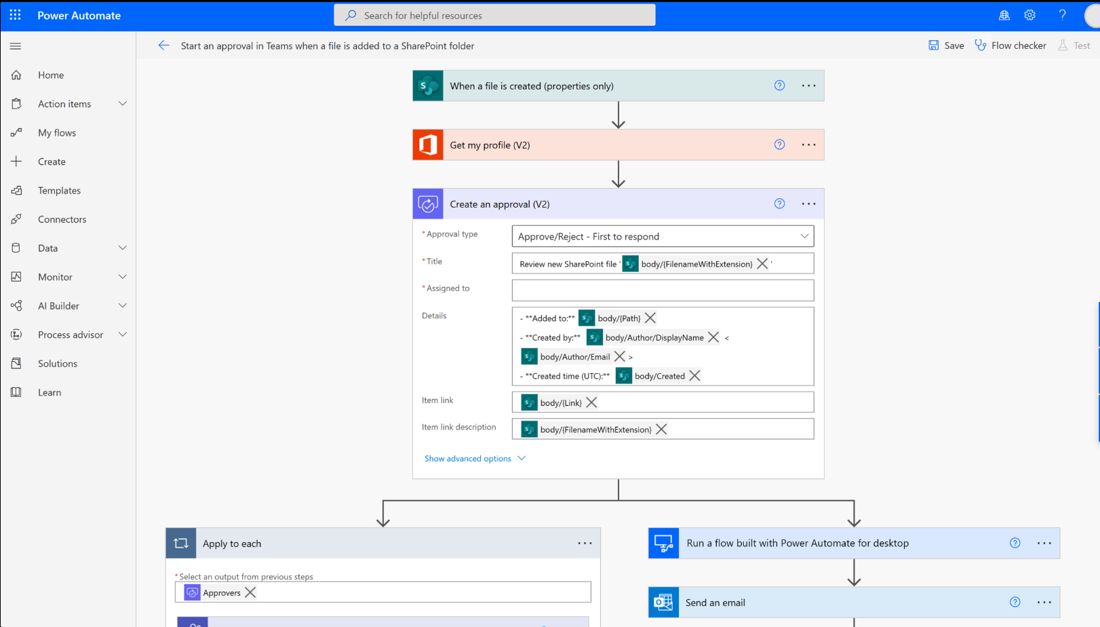Click the Details text area
This screenshot has width=1100, height=627.
point(663,347)
